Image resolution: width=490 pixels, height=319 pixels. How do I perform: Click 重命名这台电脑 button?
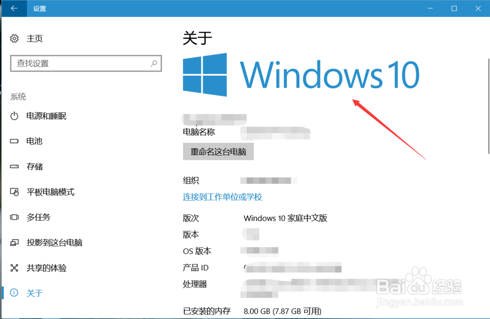pos(218,152)
